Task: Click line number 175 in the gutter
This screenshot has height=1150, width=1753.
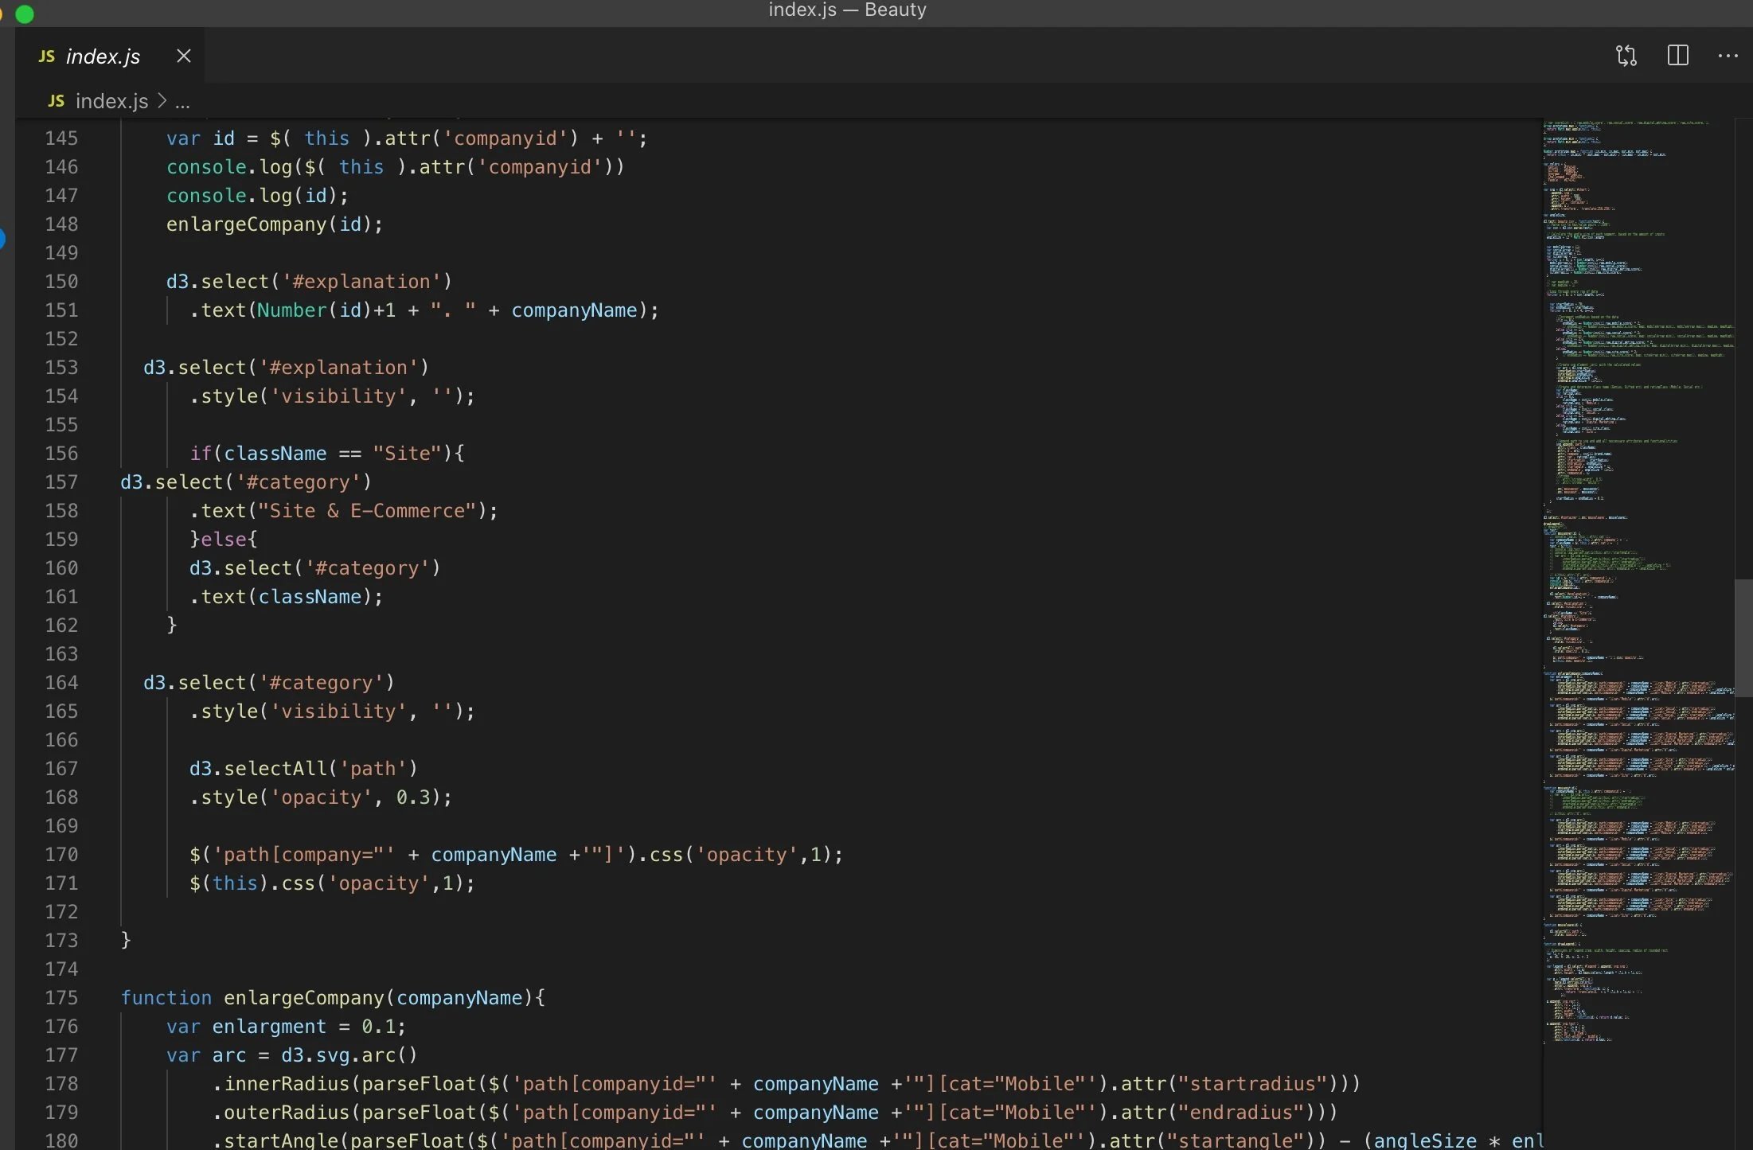Action: pyautogui.click(x=61, y=998)
